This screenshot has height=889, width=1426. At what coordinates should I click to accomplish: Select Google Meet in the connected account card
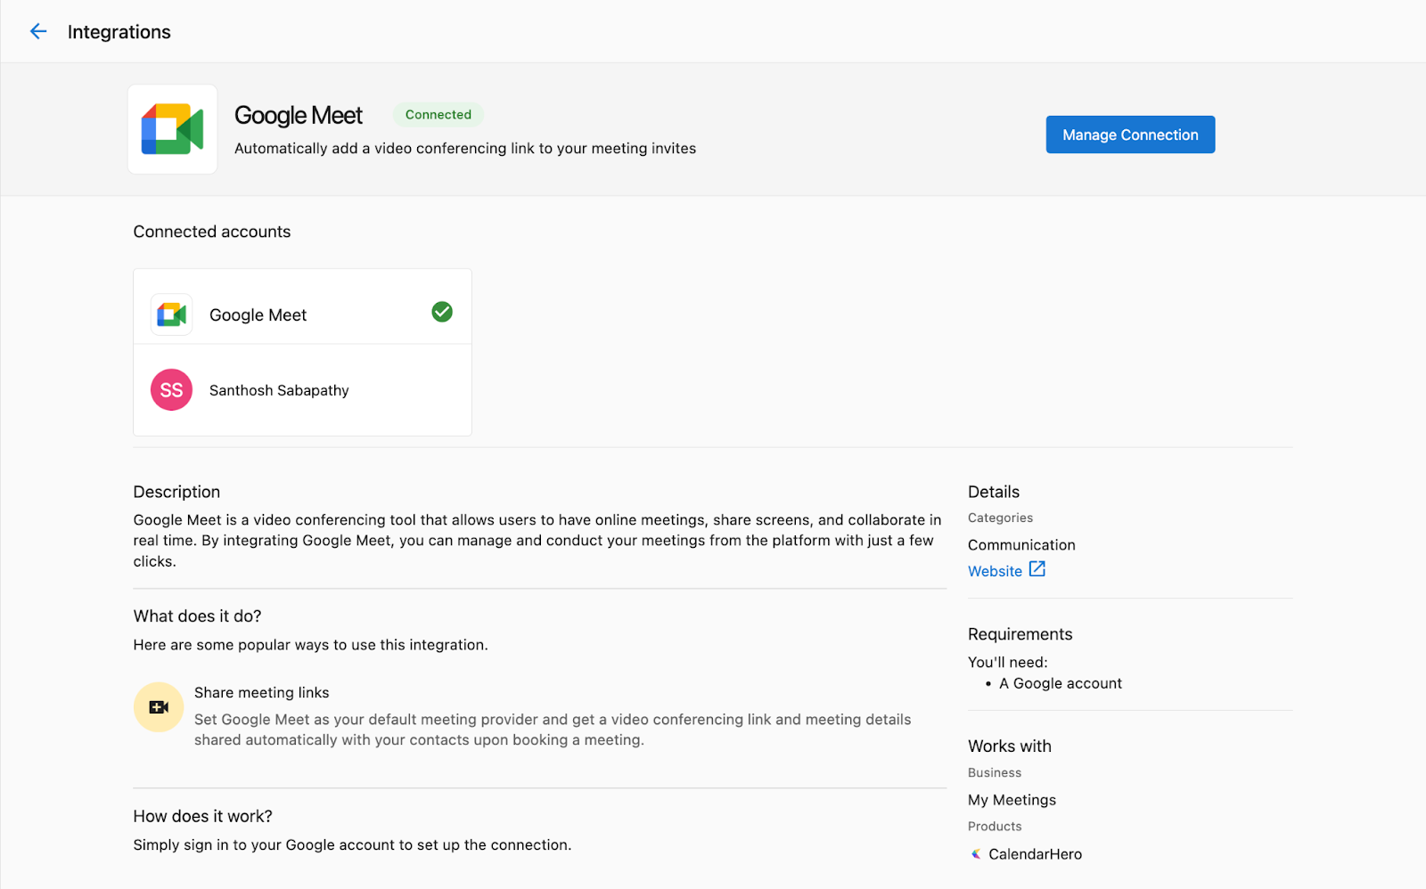tap(258, 315)
